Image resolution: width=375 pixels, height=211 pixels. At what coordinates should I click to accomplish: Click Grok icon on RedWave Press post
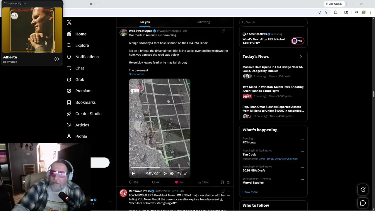pyautogui.click(x=223, y=191)
